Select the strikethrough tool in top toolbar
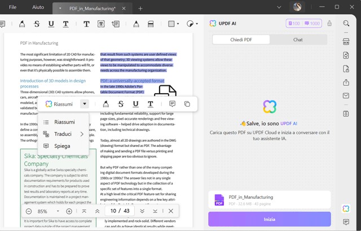This screenshot has height=231, width=361. pyautogui.click(x=37, y=24)
